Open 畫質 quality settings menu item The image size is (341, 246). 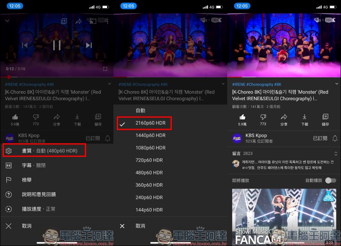tap(45, 150)
